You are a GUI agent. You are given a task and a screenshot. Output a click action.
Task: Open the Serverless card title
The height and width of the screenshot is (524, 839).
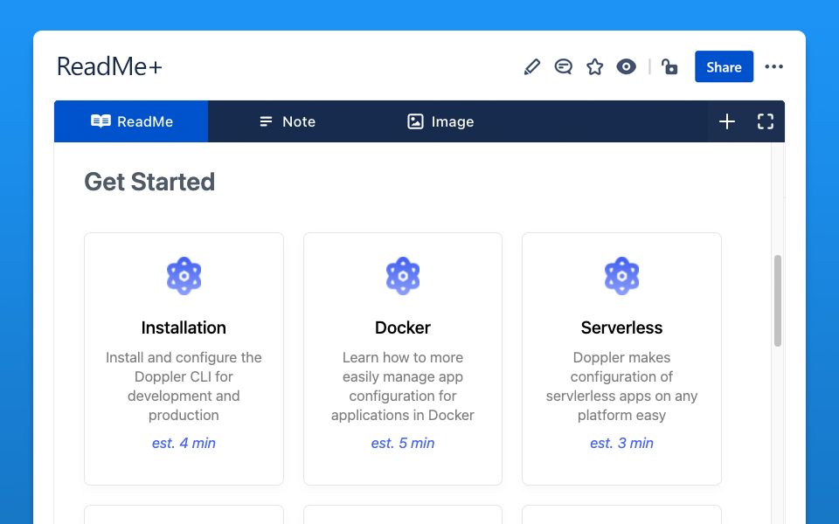tap(621, 327)
